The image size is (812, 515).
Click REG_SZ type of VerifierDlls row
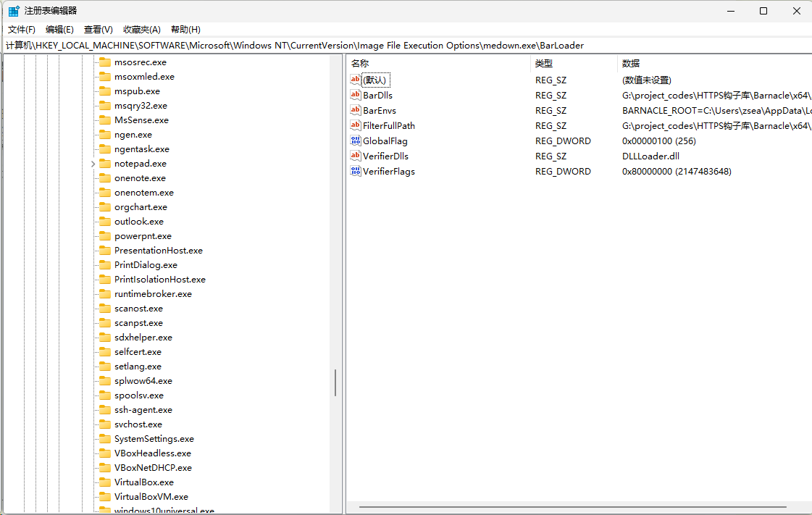click(x=551, y=156)
